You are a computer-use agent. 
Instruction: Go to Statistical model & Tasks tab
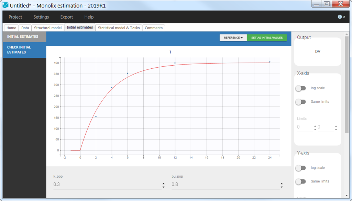[119, 28]
